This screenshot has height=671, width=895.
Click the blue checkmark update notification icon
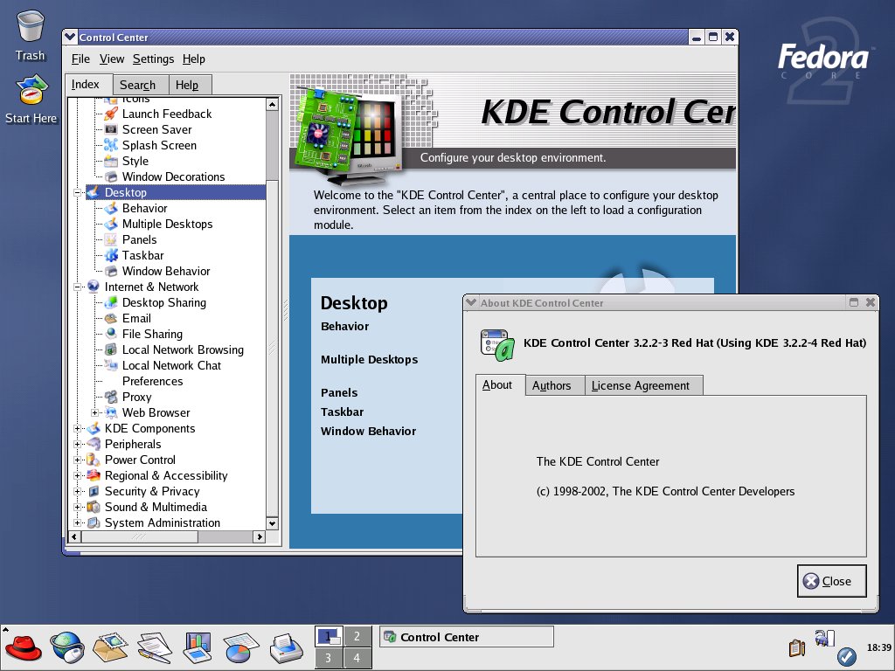point(845,655)
